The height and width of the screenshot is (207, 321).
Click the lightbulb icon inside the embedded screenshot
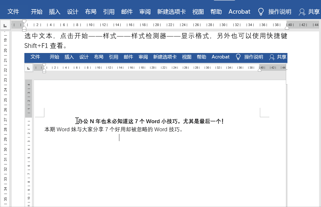238,57
